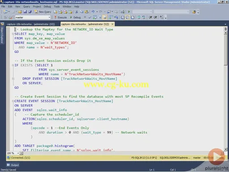Parse the query with the checkmark icon
This screenshot has height=172, width=229.
pos(90,17)
